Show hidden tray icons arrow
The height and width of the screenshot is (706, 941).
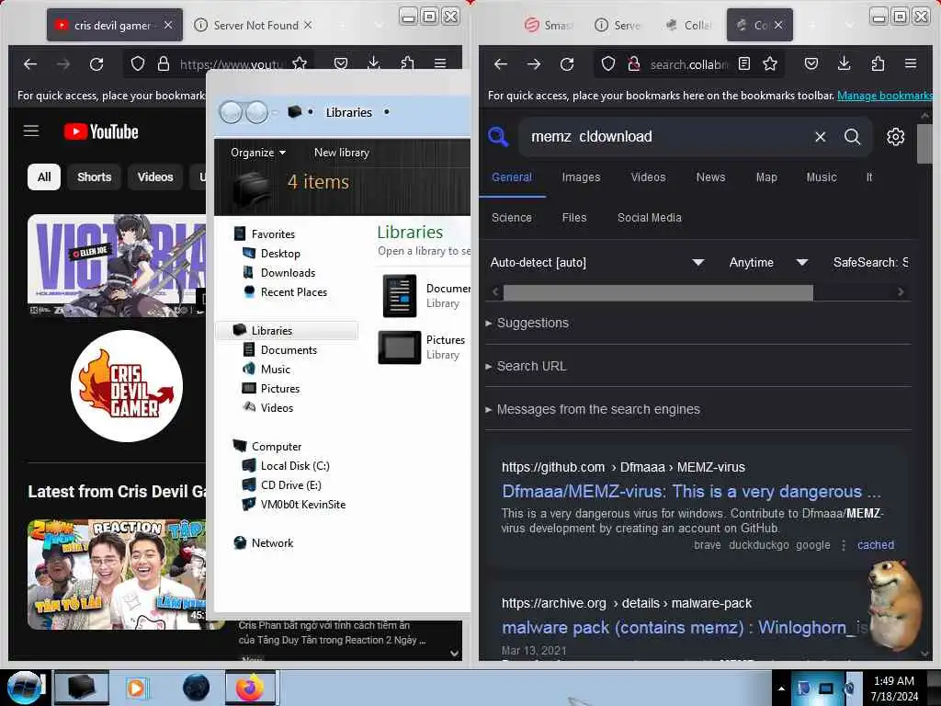click(x=781, y=689)
